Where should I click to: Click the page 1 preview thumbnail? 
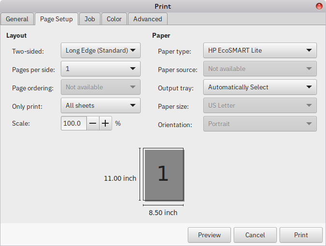163,174
